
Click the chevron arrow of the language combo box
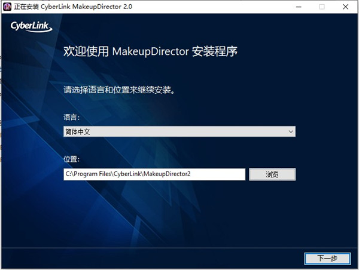(290, 131)
